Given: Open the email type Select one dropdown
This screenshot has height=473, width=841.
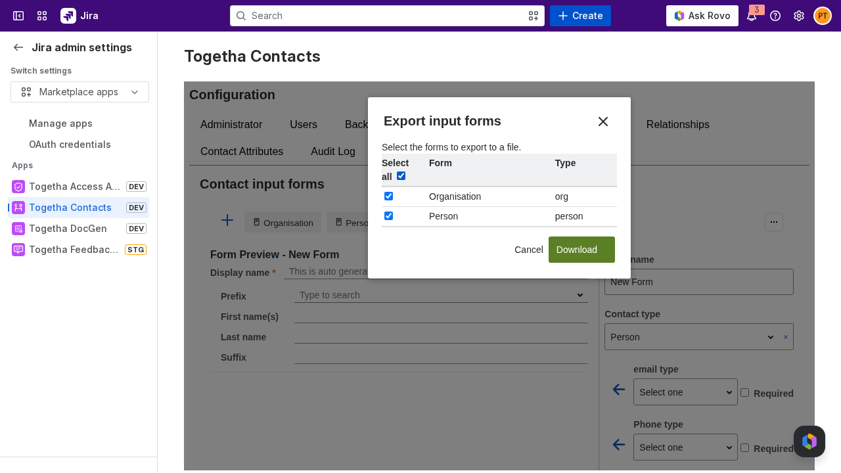Looking at the screenshot, I should click(x=685, y=392).
